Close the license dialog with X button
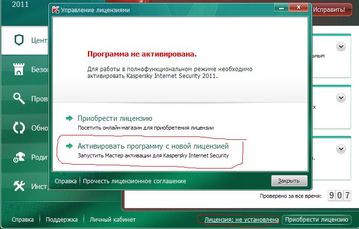Viewport: 359px width, 229px height. pyautogui.click(x=298, y=8)
